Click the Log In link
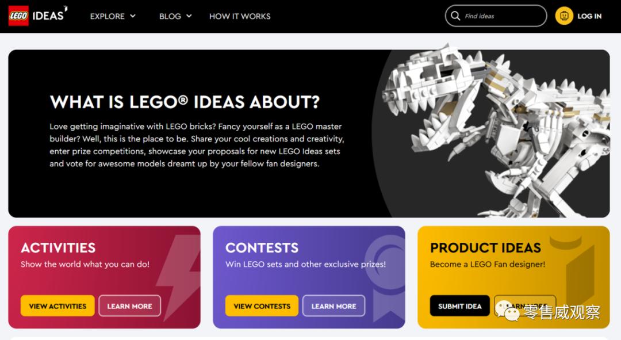The height and width of the screenshot is (340, 621). point(589,16)
